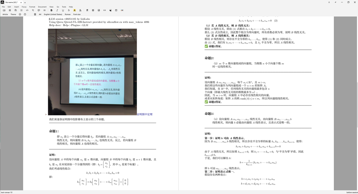Toggle bold text formatting

coord(51,10)
